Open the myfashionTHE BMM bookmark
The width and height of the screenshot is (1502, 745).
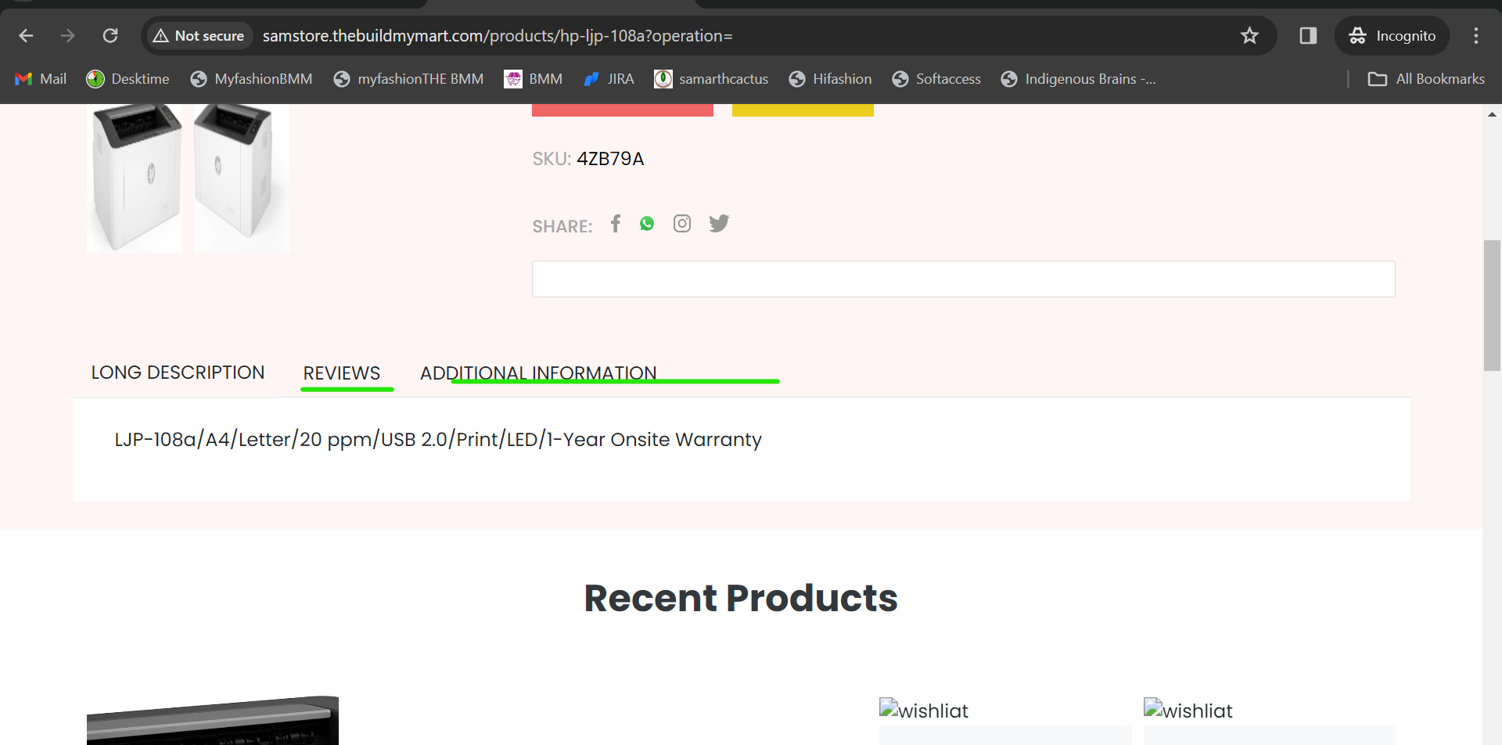(x=408, y=79)
